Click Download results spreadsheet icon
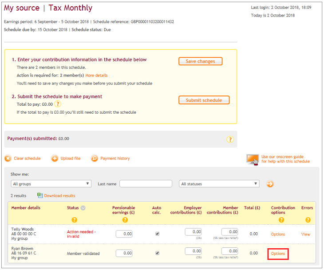This screenshot has width=324, height=270. click(40, 195)
